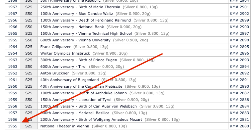Click the National Theater in Vienna entry

[65, 126]
